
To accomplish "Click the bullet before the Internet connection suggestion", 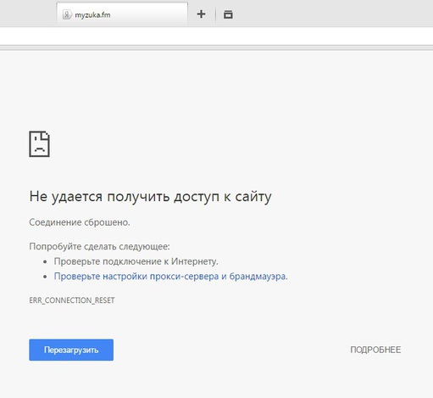I will tap(45, 261).
